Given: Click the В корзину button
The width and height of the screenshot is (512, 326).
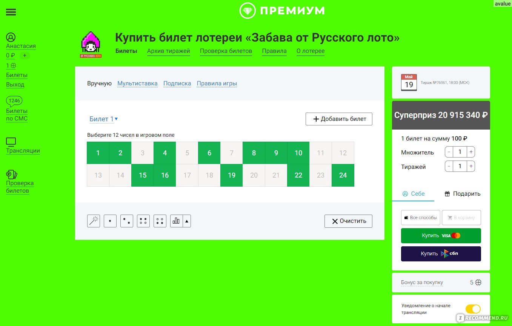Looking at the screenshot, I should 461,218.
